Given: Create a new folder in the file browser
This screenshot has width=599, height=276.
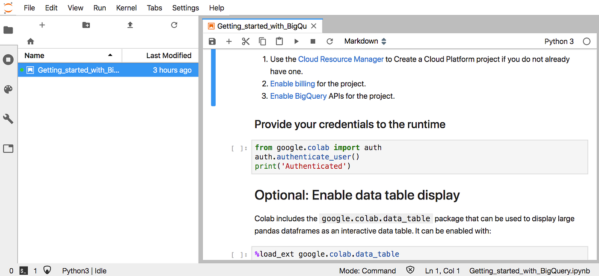Looking at the screenshot, I should pos(86,25).
